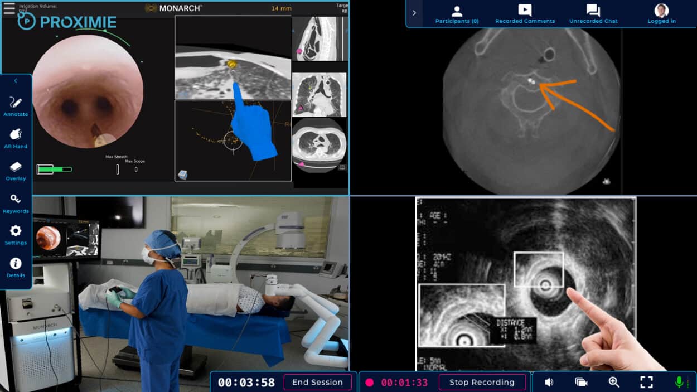Screen dimensions: 697x392
Task: Open Settings from the sidebar
Action: coord(16,235)
